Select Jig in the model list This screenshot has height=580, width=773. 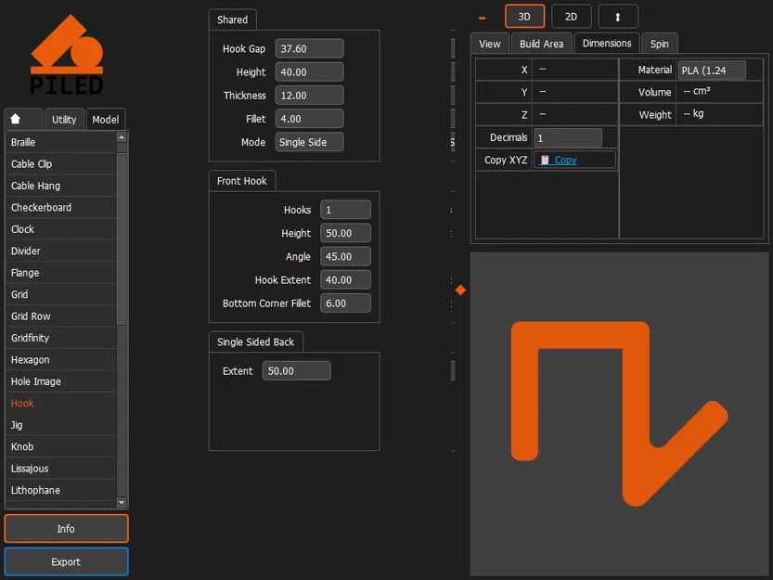61,425
